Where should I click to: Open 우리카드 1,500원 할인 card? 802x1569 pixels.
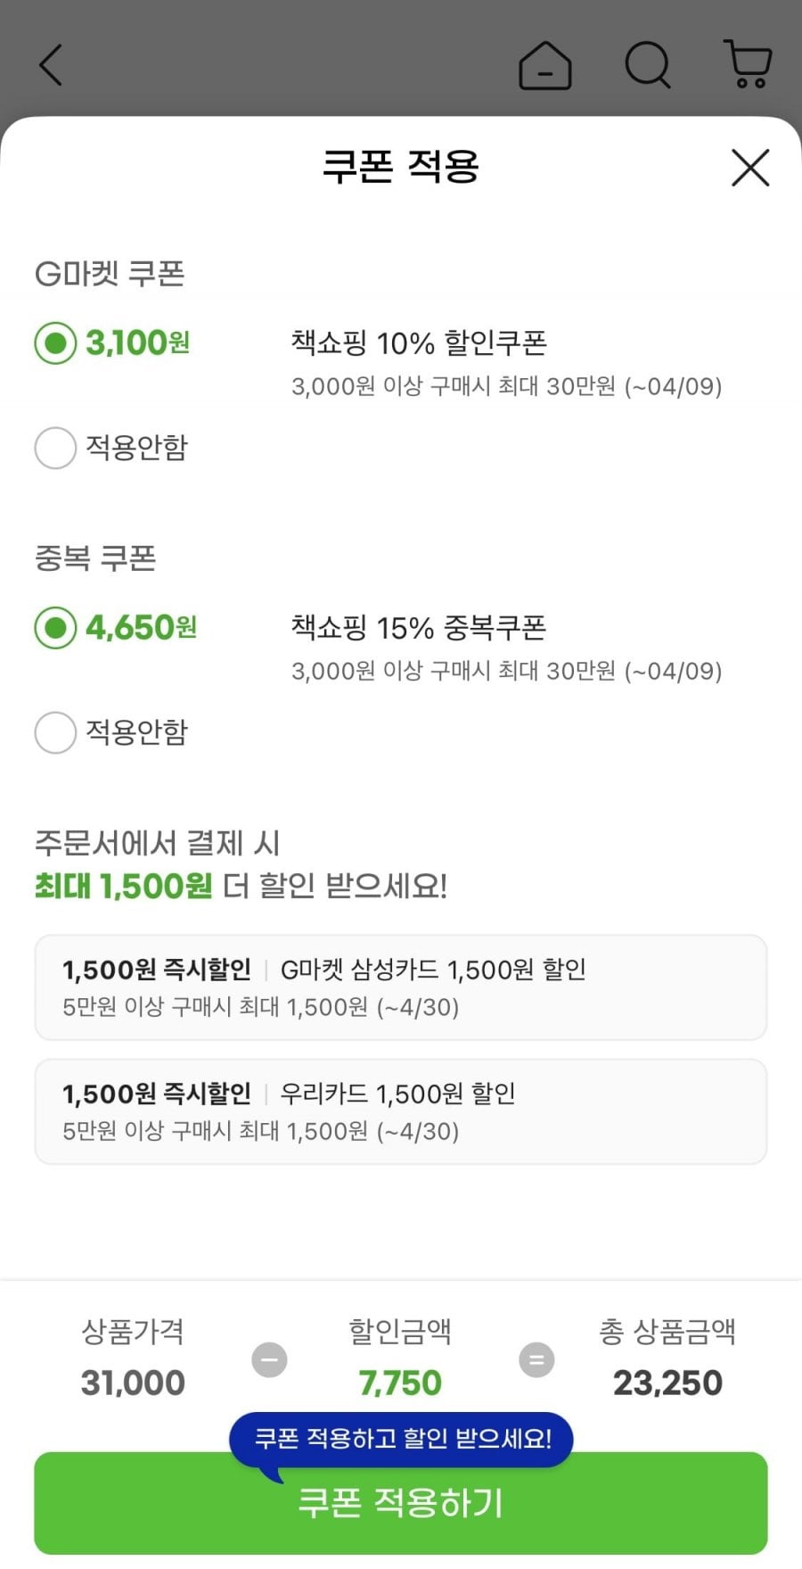[x=400, y=1111]
